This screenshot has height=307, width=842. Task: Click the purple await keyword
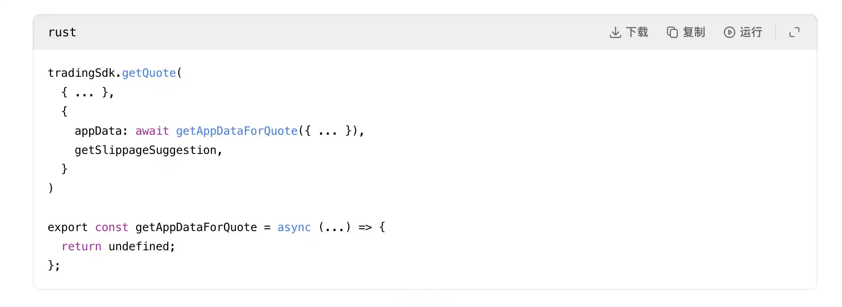(152, 131)
